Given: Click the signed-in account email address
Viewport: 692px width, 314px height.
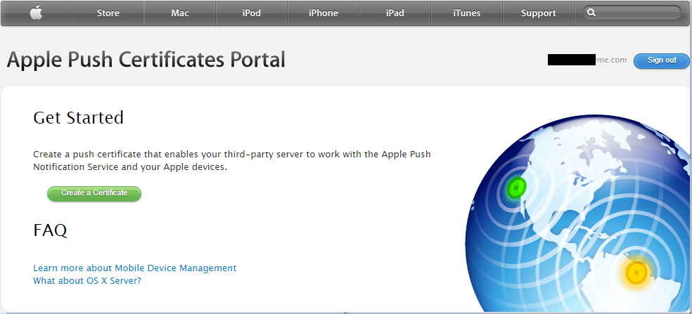Looking at the screenshot, I should tap(587, 60).
